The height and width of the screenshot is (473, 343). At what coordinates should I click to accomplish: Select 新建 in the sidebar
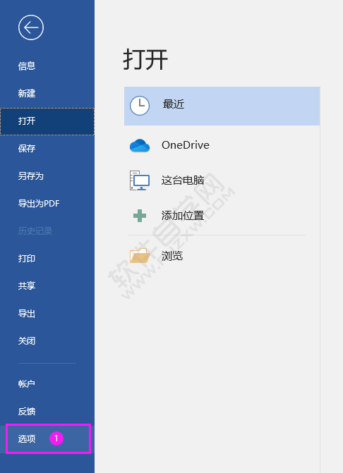(x=47, y=94)
